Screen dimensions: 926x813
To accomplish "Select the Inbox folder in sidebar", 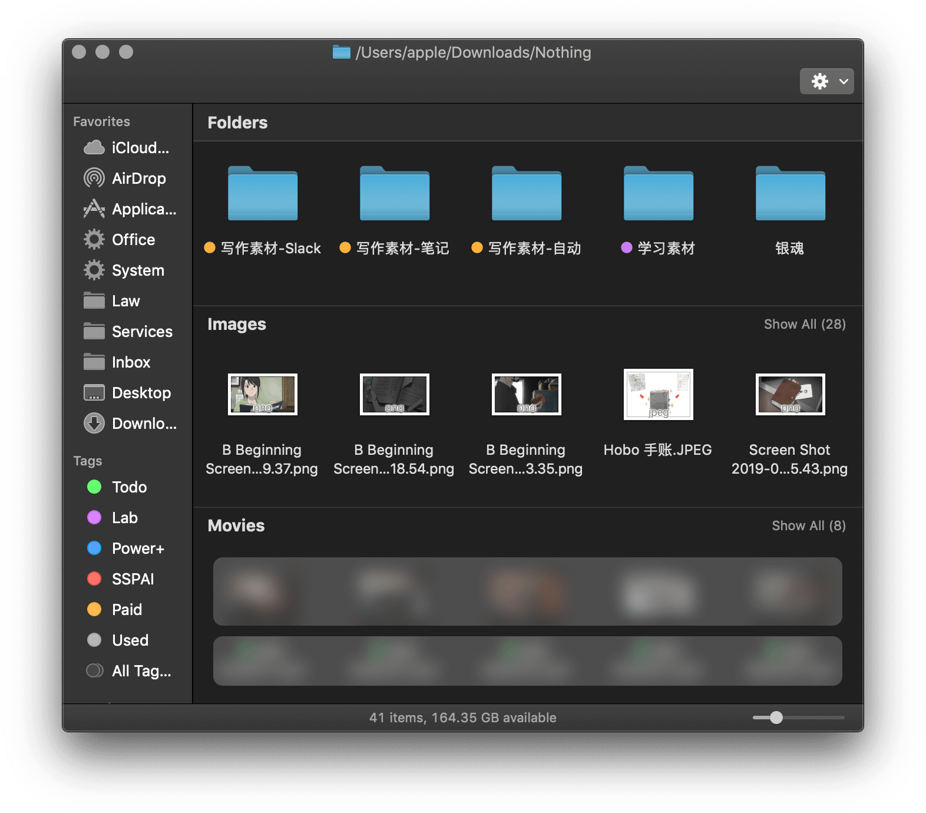I will tap(130, 362).
